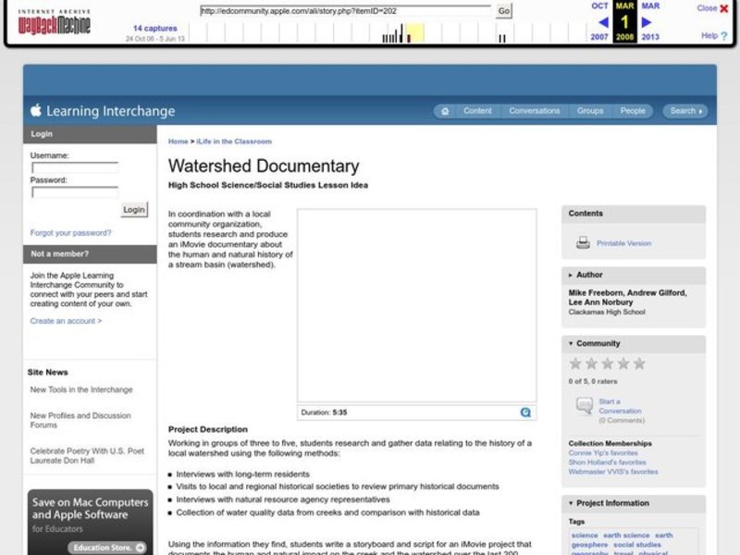
Task: Click the Search button with arrow
Action: 684,110
